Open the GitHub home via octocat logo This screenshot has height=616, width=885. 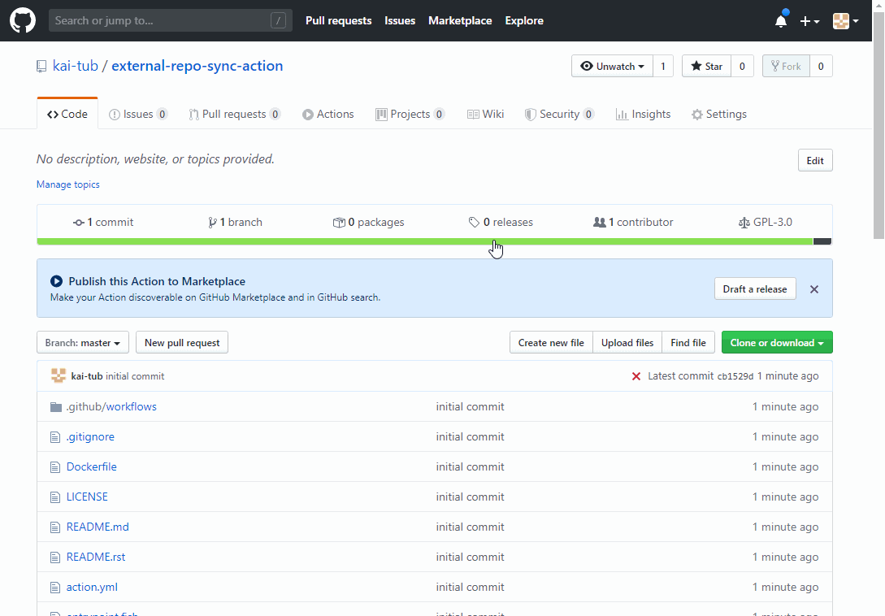tap(22, 20)
